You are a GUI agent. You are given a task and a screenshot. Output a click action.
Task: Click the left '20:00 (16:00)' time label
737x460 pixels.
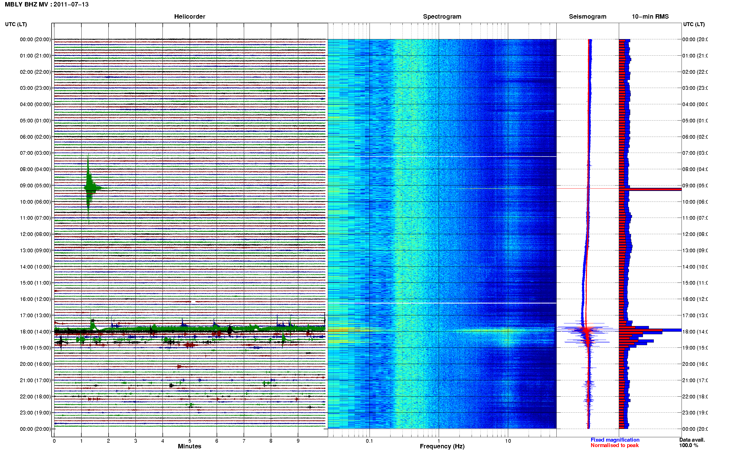35,364
